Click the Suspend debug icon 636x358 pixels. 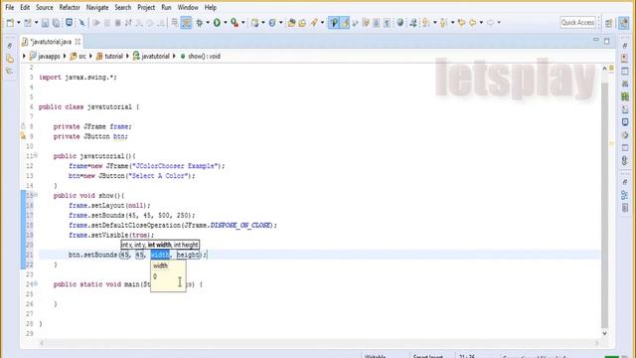(107, 23)
